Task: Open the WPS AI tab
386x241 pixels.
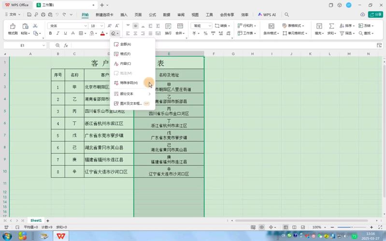Action: click(267, 15)
